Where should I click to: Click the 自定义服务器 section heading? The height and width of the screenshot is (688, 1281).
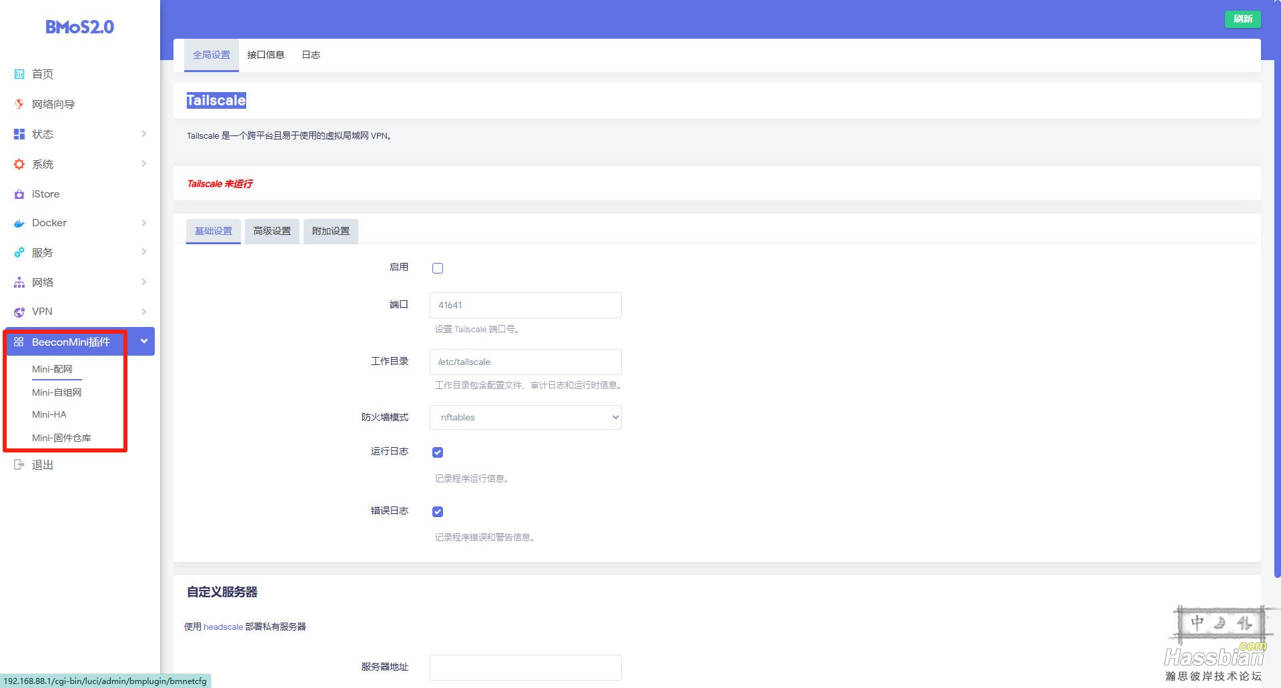point(222,592)
